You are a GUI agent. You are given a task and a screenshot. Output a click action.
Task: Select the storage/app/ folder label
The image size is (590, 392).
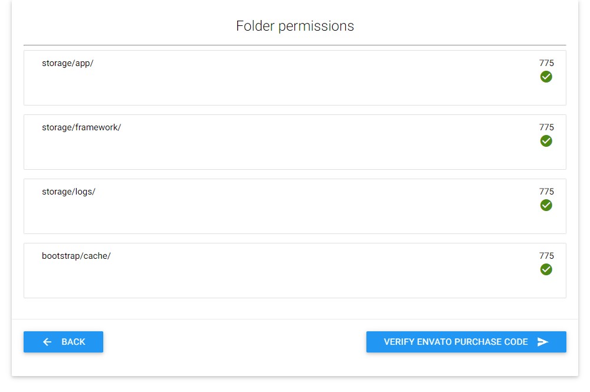(67, 63)
